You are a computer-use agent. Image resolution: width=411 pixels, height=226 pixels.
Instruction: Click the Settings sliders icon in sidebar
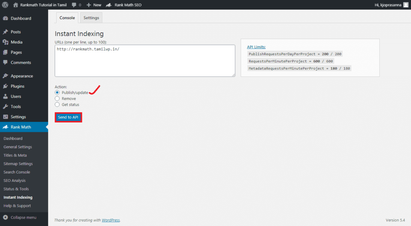pyautogui.click(x=5, y=117)
